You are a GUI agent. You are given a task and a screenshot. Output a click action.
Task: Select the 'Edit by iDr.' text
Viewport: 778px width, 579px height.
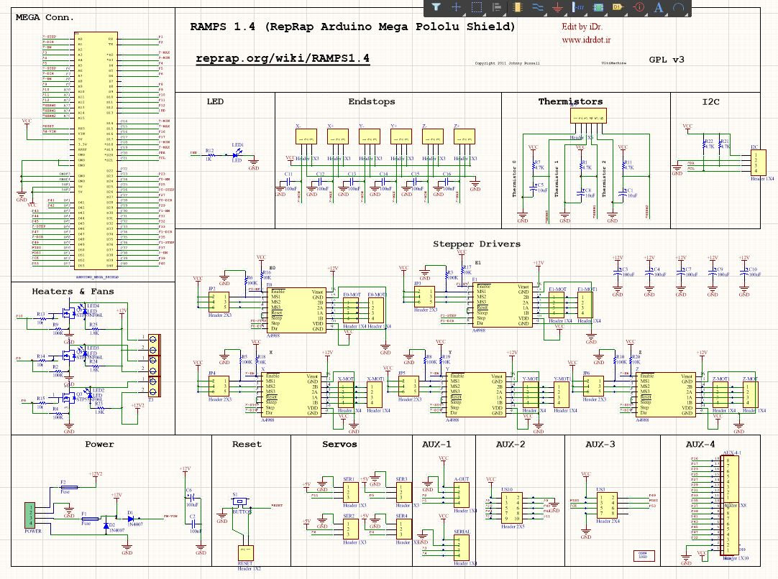click(x=582, y=27)
